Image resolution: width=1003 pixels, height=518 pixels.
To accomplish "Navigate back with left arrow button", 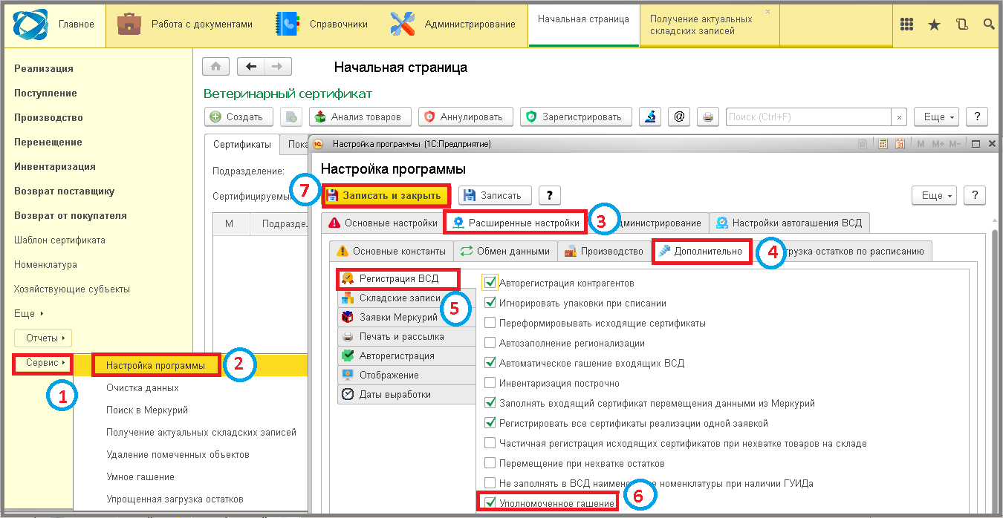I will (x=250, y=67).
